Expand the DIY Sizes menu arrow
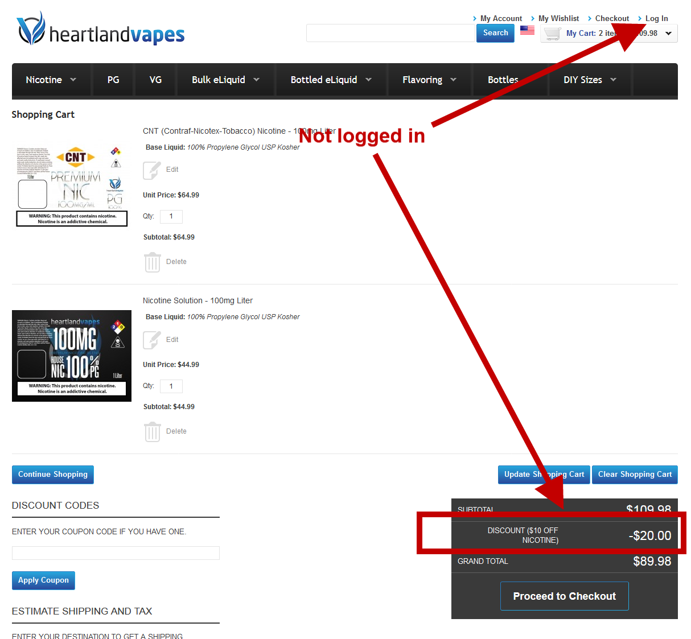 (613, 80)
